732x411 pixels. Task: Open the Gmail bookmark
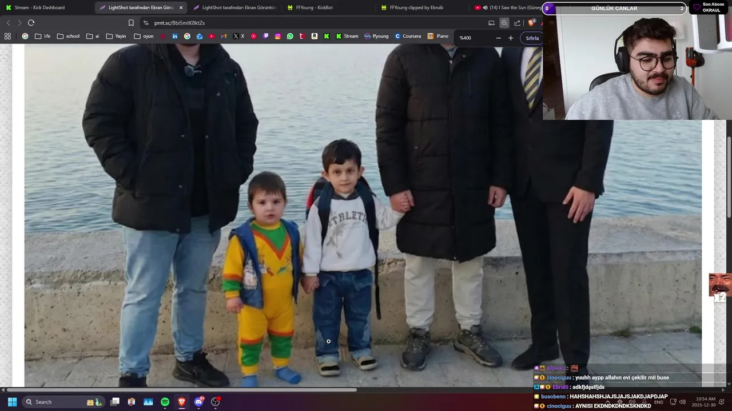[x=224, y=36]
